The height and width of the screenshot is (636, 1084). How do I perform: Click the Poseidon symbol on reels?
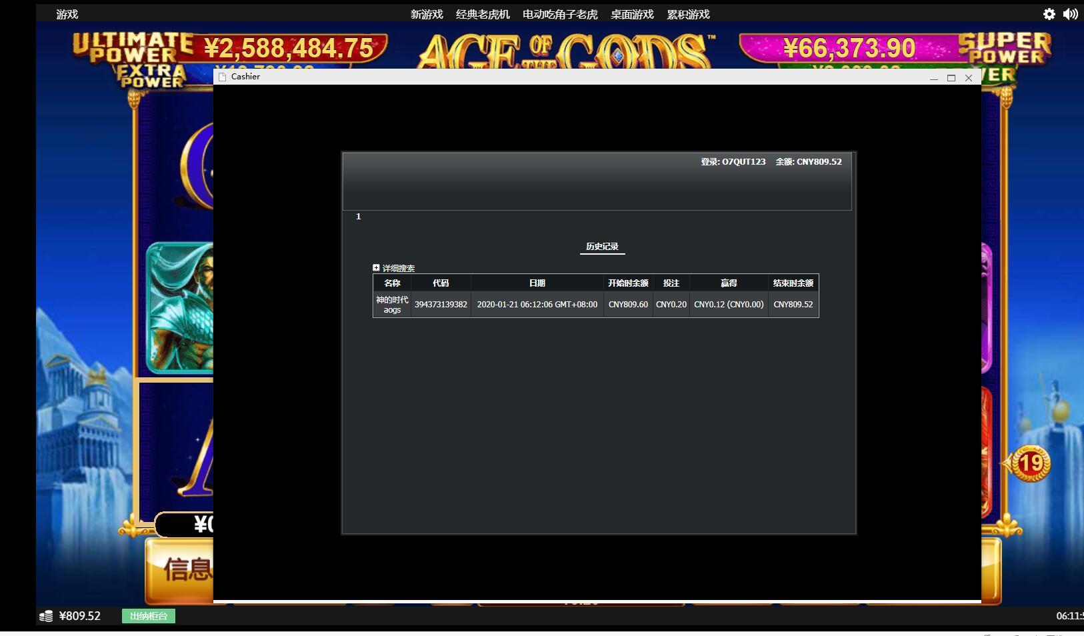[180, 308]
